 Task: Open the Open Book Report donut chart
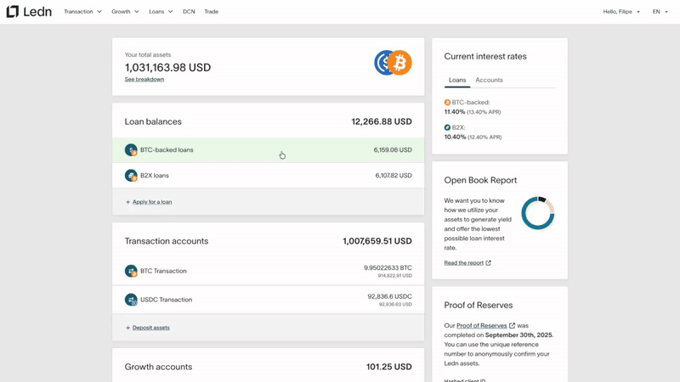pos(538,214)
